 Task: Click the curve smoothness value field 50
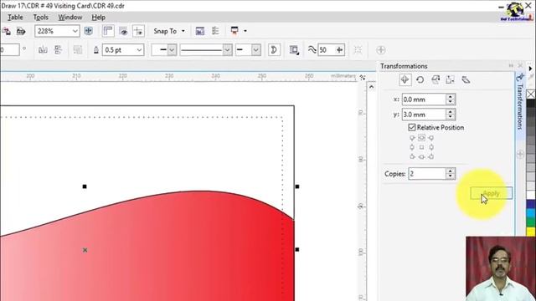tap(327, 50)
